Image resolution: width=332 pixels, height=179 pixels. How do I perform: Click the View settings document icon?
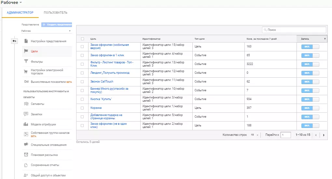pos(26,41)
